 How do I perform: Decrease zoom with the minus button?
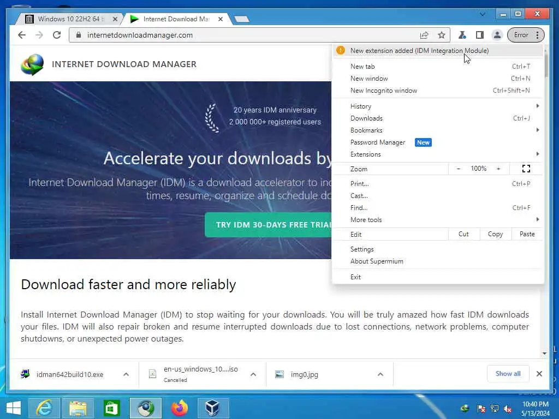point(459,169)
